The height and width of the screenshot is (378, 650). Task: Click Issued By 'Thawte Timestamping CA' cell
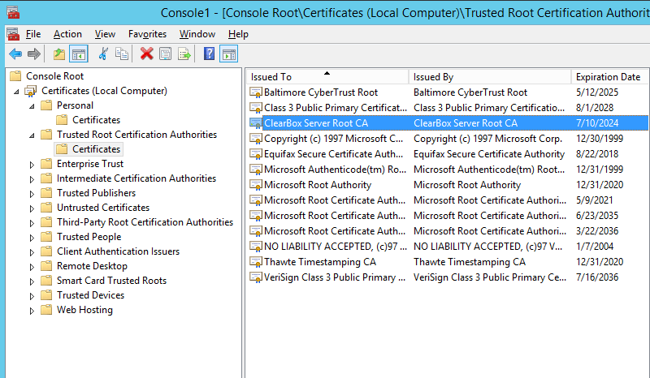[x=470, y=262]
